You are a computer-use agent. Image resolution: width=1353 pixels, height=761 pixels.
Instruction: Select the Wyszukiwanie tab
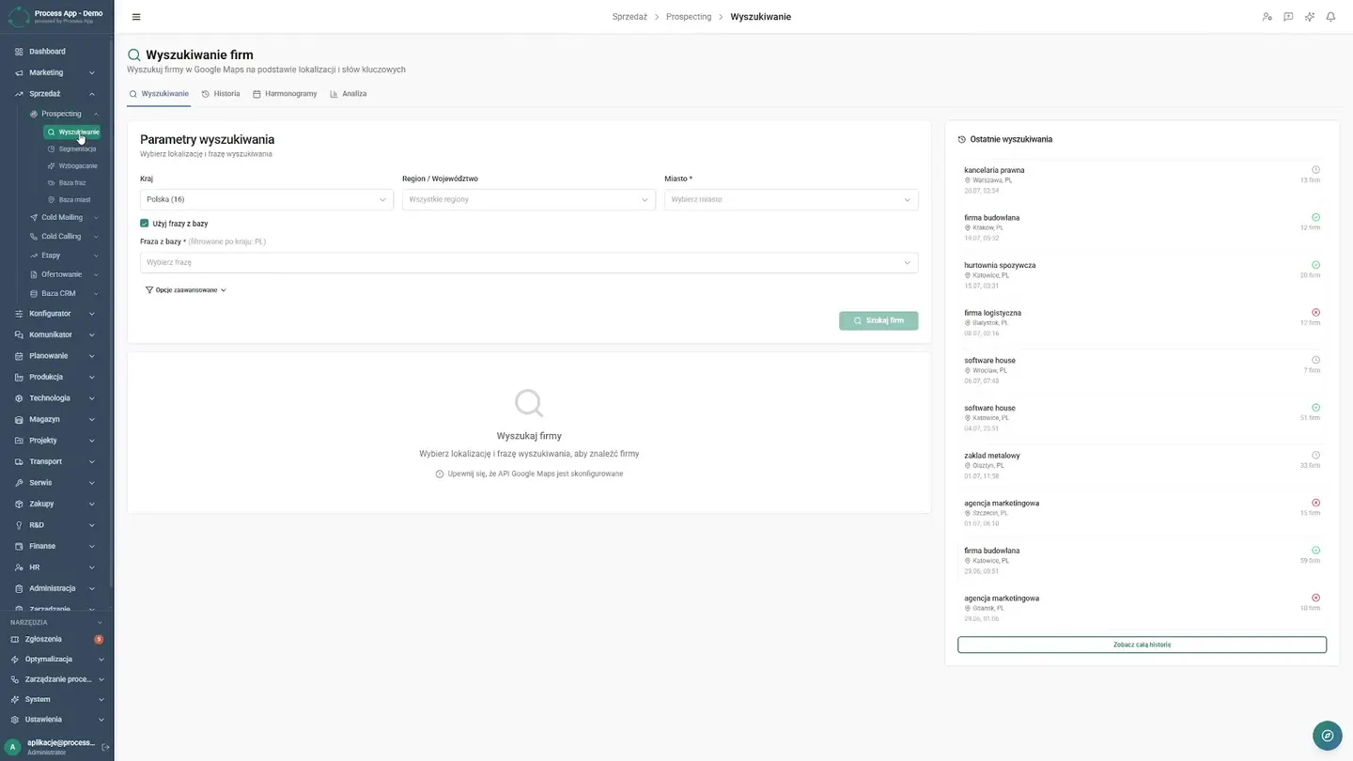(159, 94)
